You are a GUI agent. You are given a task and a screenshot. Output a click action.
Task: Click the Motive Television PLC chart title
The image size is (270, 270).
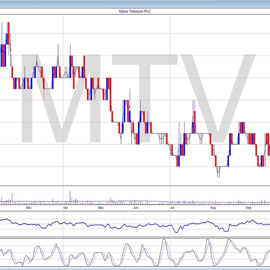135,11
